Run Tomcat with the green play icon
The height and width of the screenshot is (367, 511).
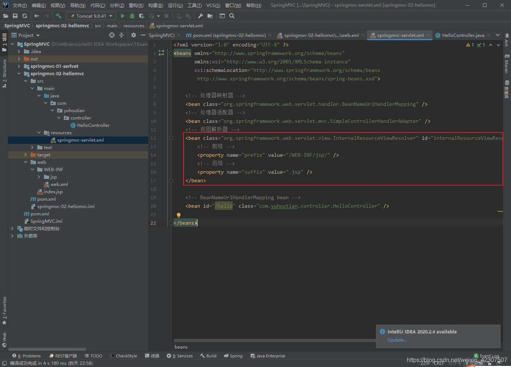(x=123, y=16)
